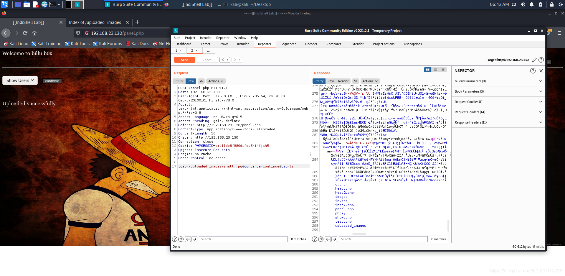Viewport: 565px width, 276px height.
Task: Switch response layout to tabbed view
Action: tap(443, 70)
